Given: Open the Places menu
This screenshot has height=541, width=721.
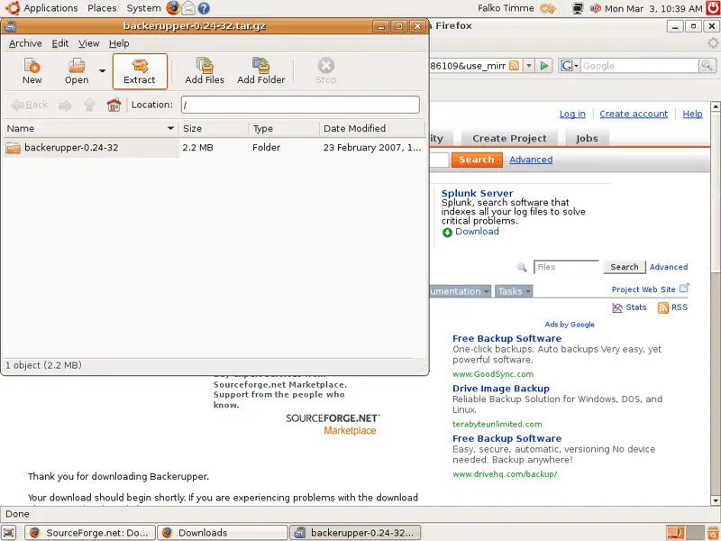Looking at the screenshot, I should click(x=102, y=8).
